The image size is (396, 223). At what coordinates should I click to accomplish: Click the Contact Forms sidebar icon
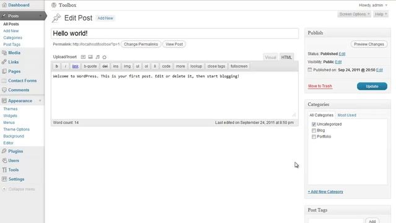click(4, 81)
